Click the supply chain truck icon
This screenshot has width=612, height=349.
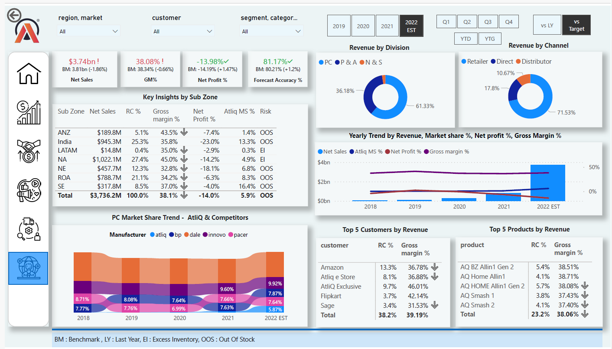click(28, 229)
